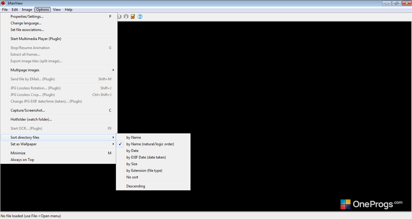Close the open Options menu

43,10
